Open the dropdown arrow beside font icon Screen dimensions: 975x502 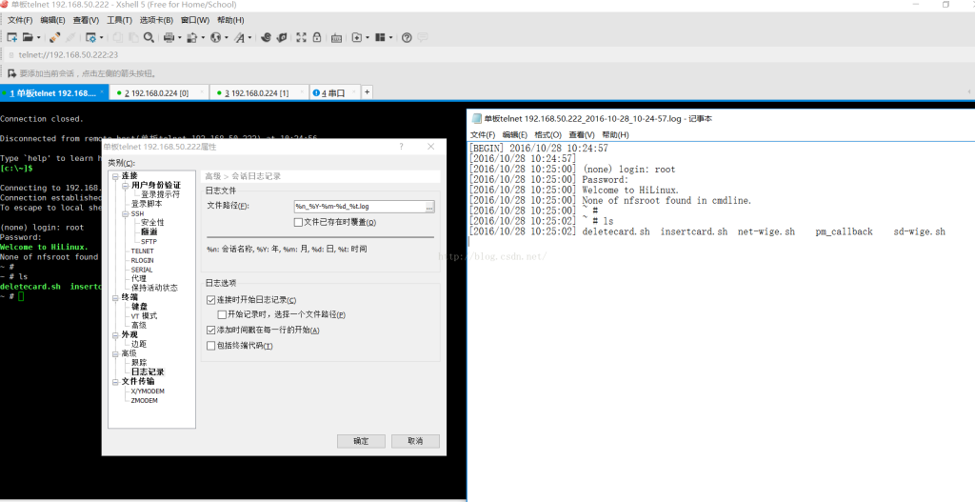click(250, 37)
